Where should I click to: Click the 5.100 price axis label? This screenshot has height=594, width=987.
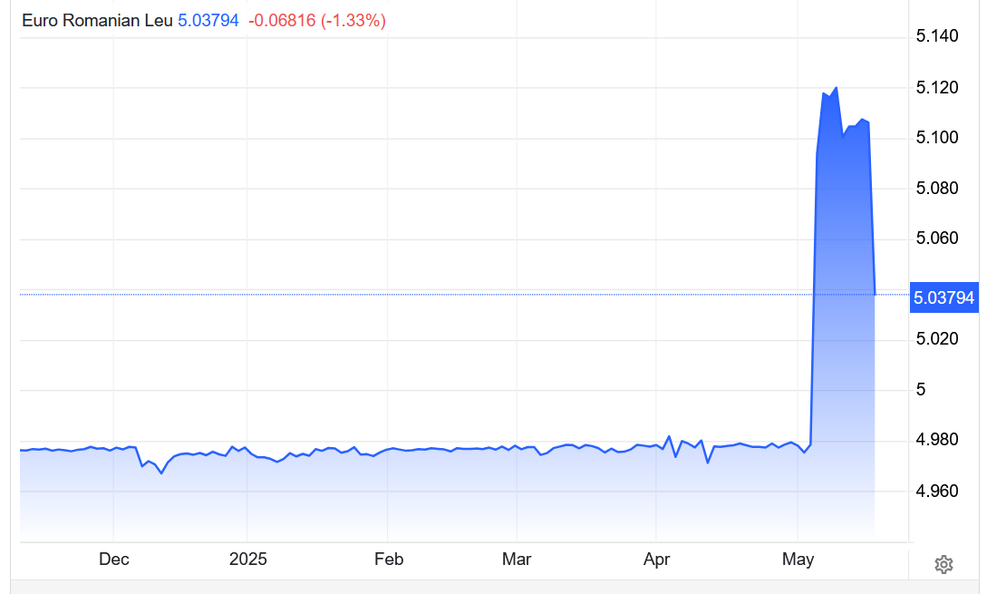[937, 138]
